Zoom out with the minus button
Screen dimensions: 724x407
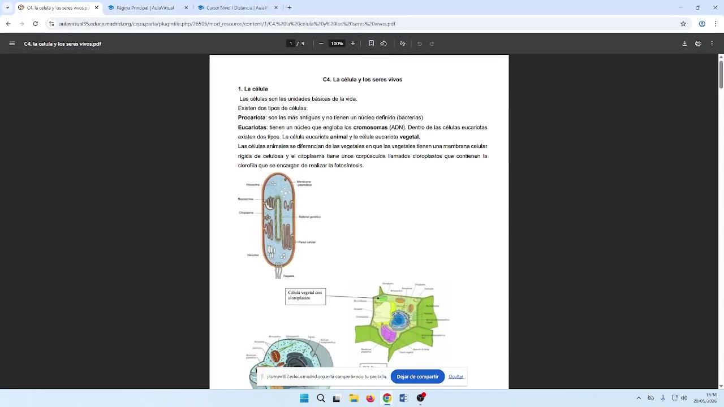pos(321,44)
